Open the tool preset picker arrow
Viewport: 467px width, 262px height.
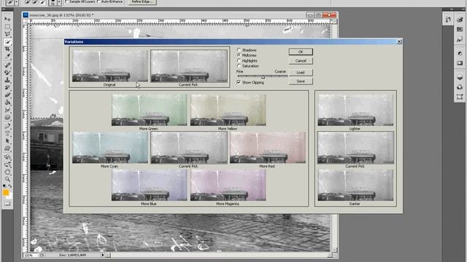(x=16, y=2)
